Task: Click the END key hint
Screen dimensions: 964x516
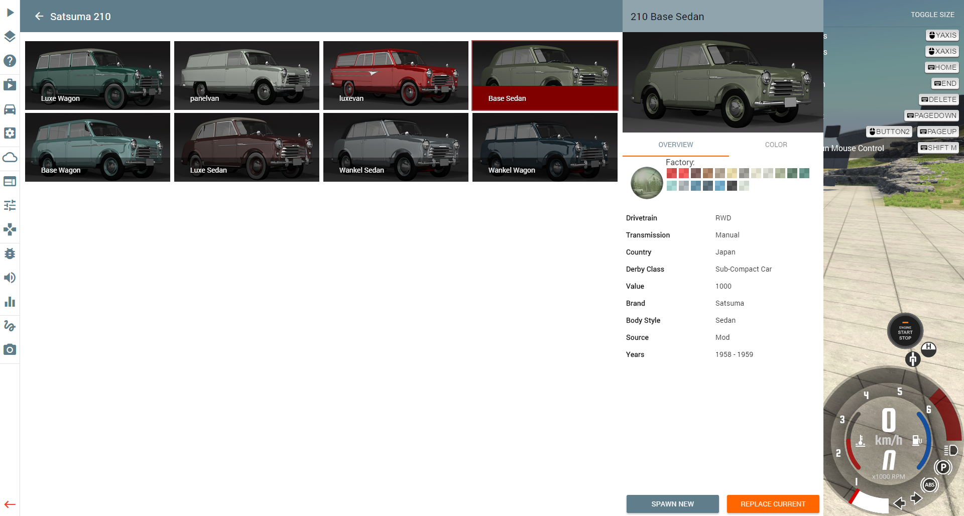Action: [945, 83]
